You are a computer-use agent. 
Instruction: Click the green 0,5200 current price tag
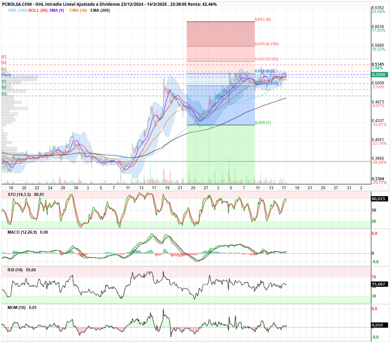pyautogui.click(x=380, y=75)
